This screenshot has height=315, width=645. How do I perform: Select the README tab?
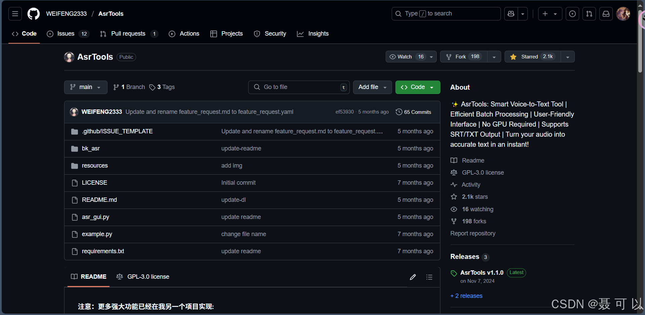click(x=89, y=277)
